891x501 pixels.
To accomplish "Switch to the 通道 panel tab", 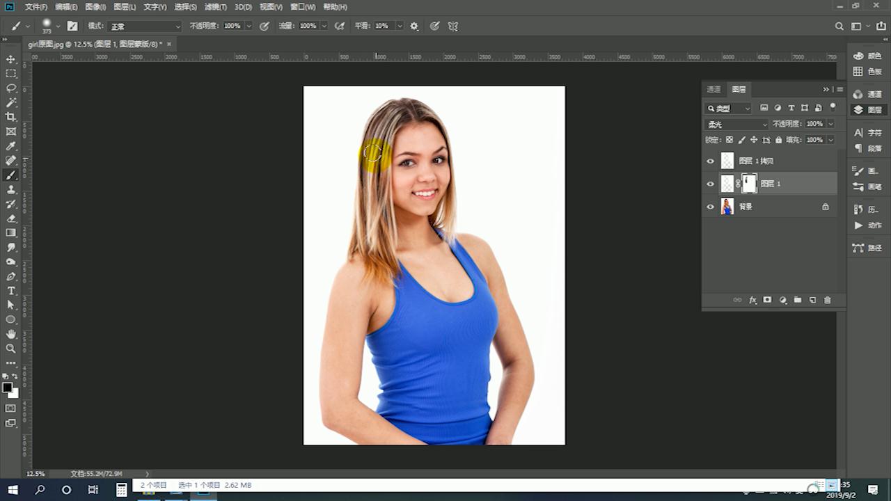I will (713, 90).
